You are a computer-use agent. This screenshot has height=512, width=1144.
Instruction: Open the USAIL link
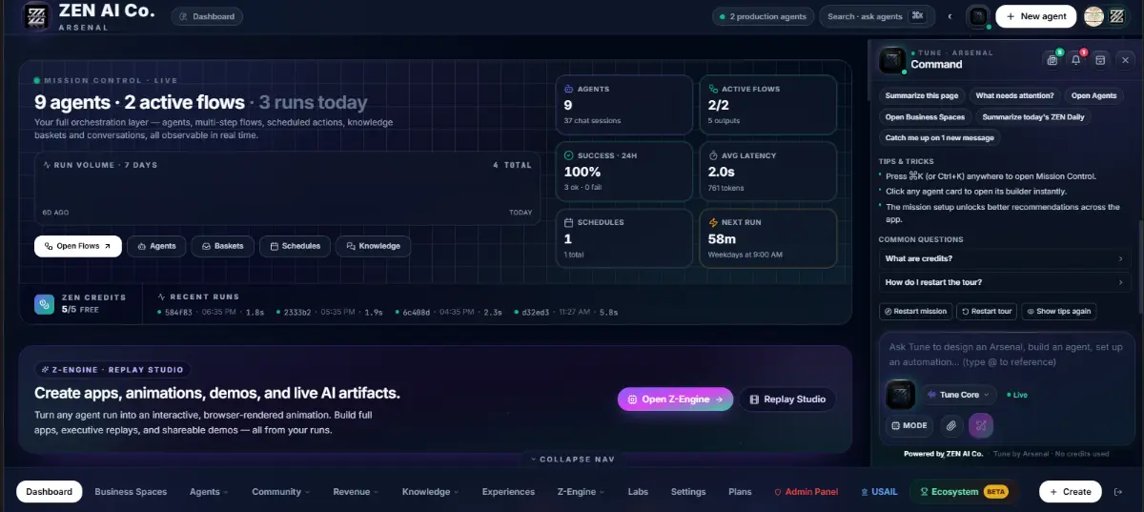[879, 492]
